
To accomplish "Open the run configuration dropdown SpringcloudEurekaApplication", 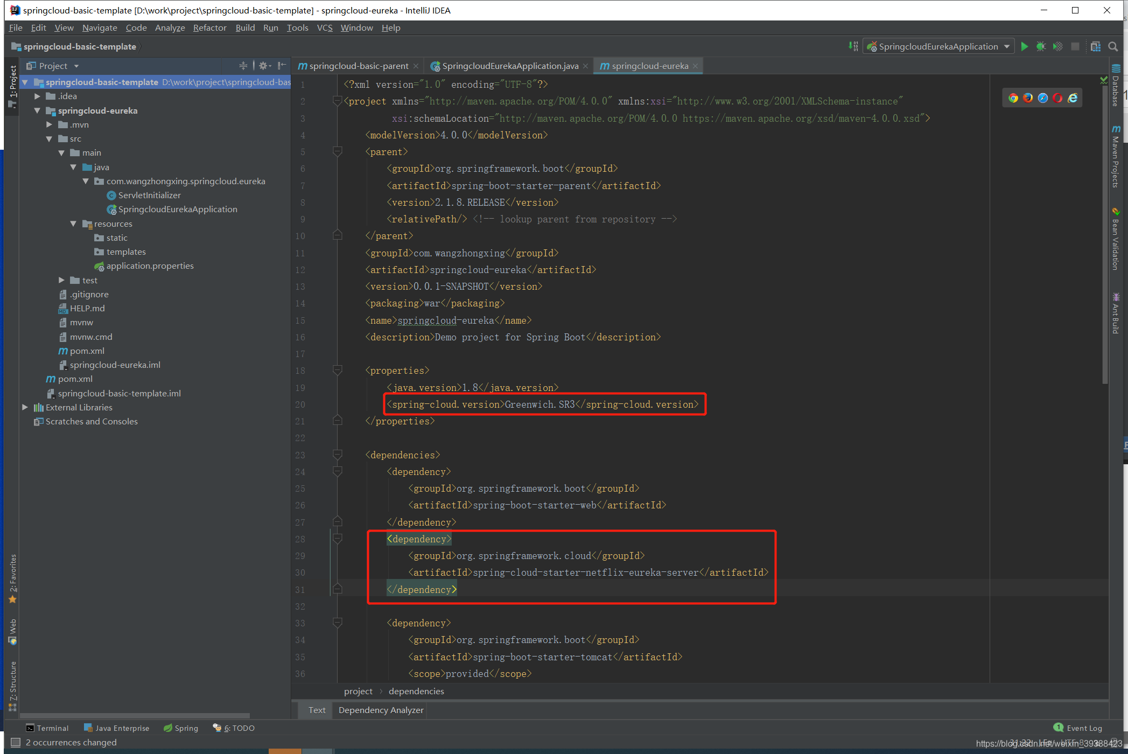I will click(938, 47).
